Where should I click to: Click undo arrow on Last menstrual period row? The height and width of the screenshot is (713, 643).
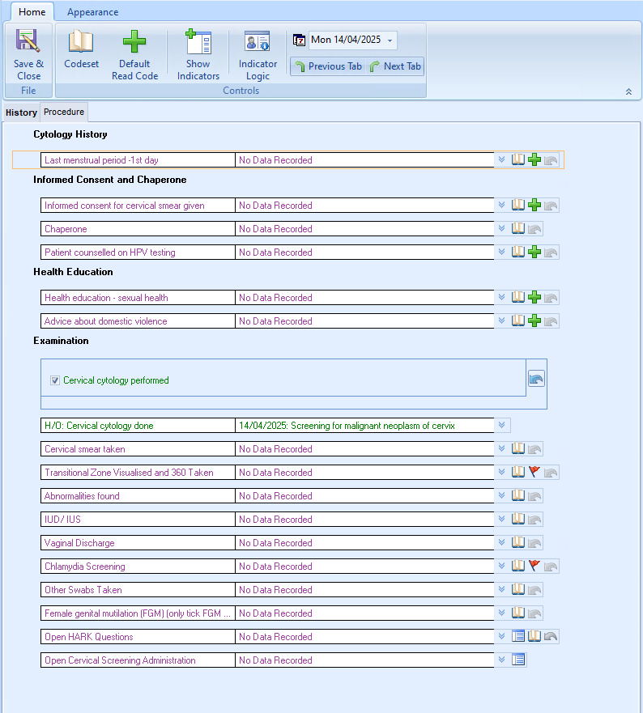551,160
